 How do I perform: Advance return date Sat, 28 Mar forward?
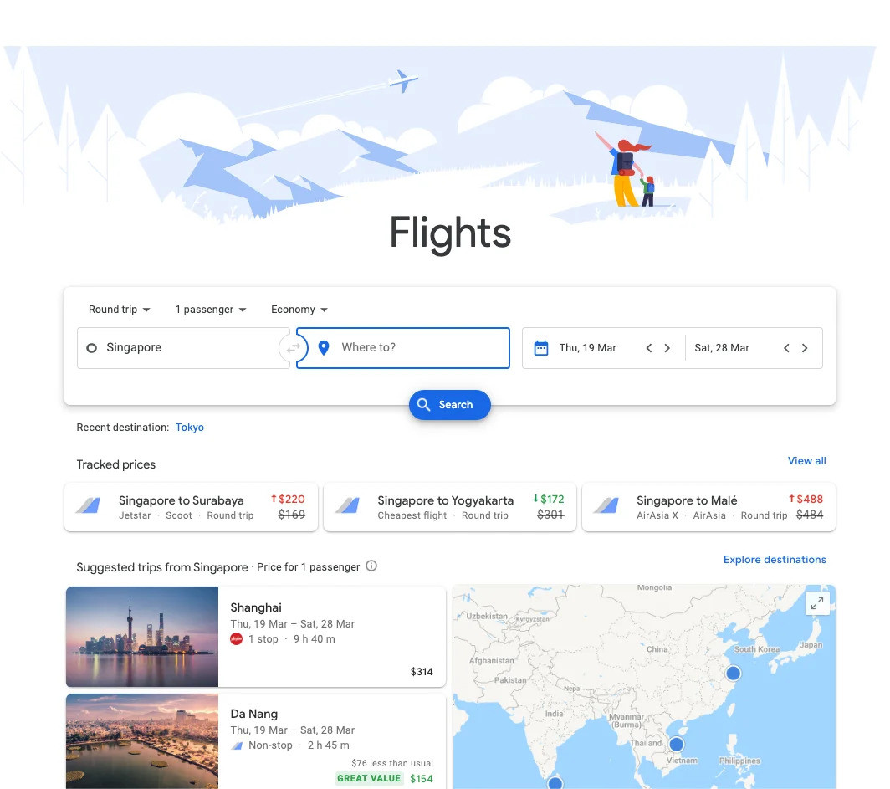(x=805, y=348)
